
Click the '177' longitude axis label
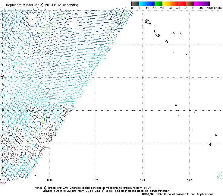coord(190,180)
